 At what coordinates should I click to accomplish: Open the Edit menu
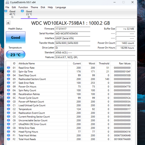14,7
